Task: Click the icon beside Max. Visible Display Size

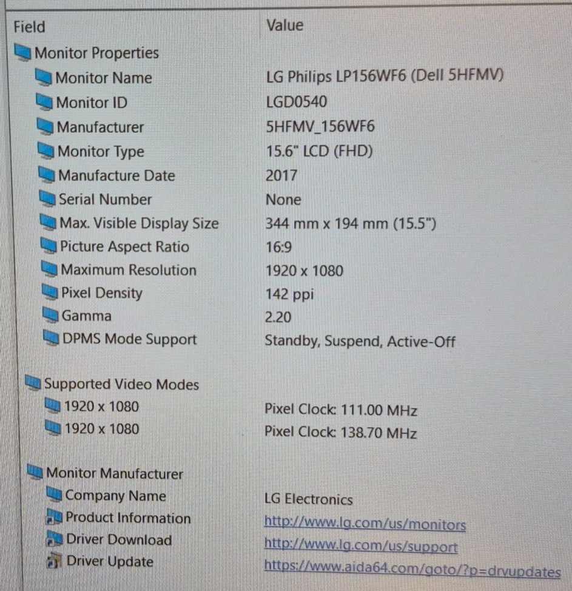Action: [48, 222]
